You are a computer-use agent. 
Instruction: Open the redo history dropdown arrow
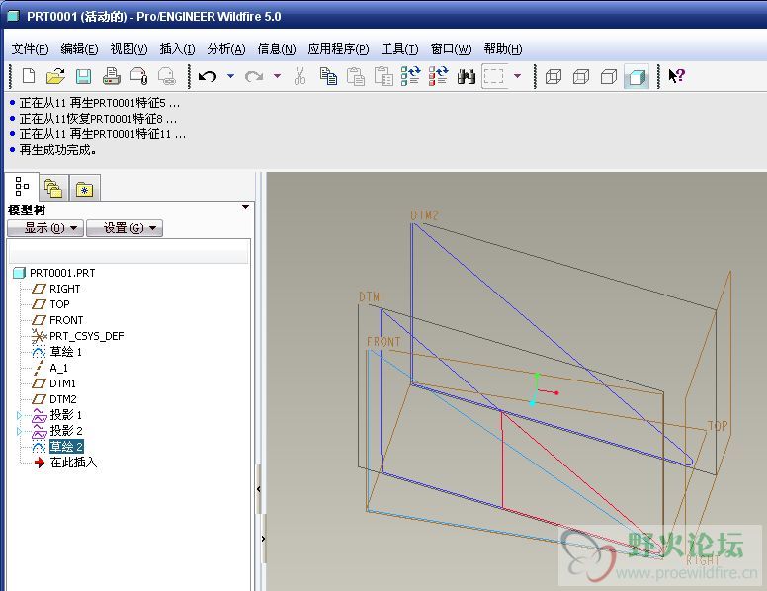pyautogui.click(x=278, y=76)
